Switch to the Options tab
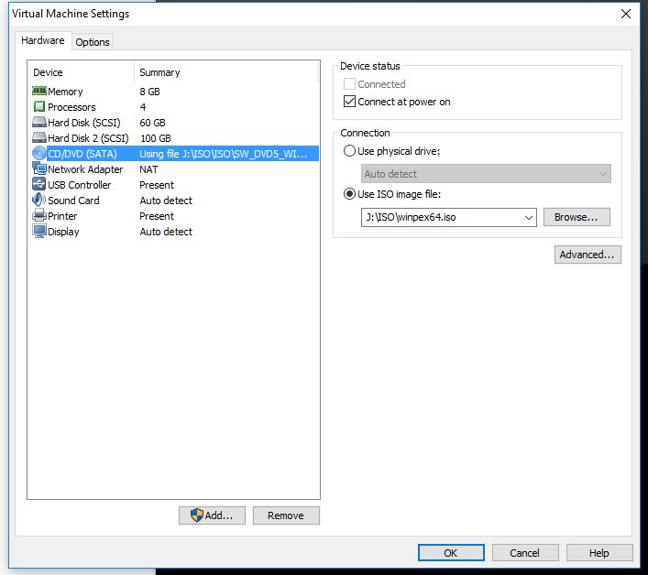 coord(93,42)
